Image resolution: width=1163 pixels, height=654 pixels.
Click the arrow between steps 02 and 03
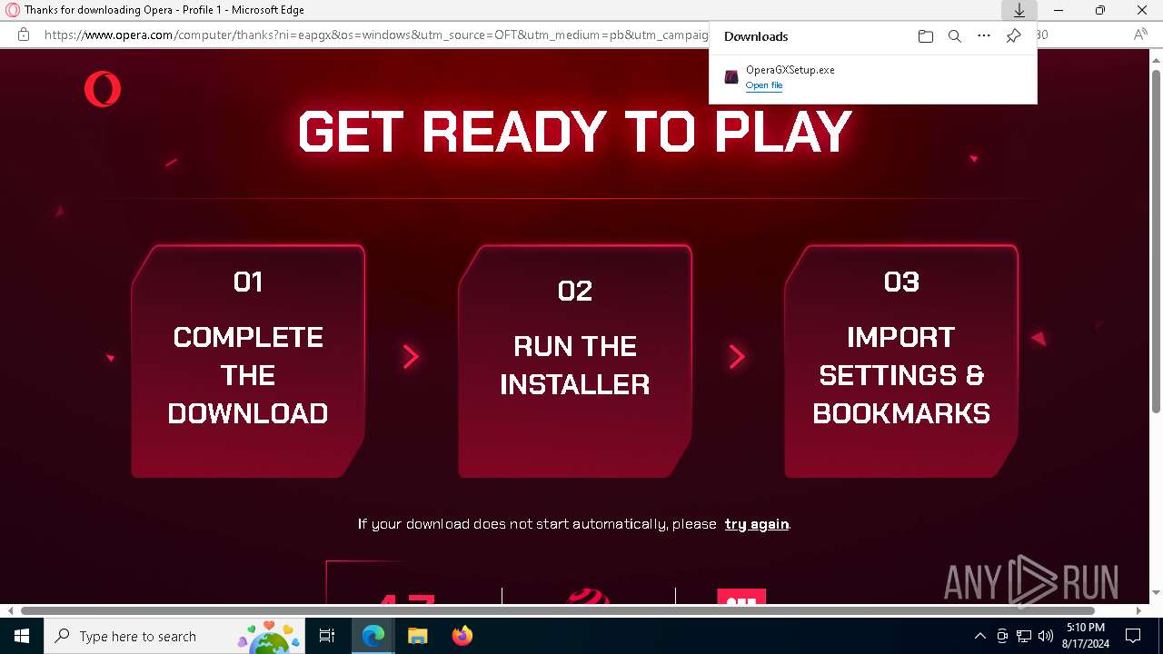click(x=737, y=357)
